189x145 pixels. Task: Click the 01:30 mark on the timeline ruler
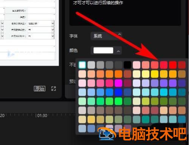42,115
